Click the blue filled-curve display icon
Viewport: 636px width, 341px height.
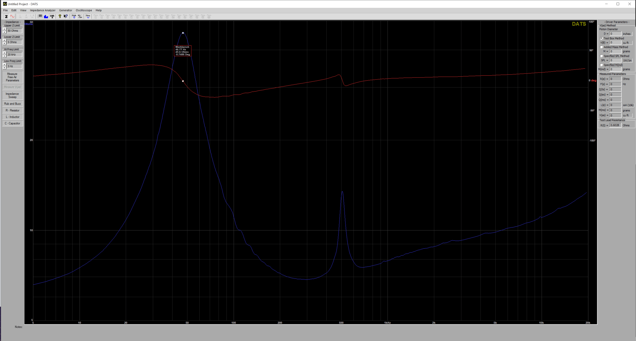(x=46, y=16)
